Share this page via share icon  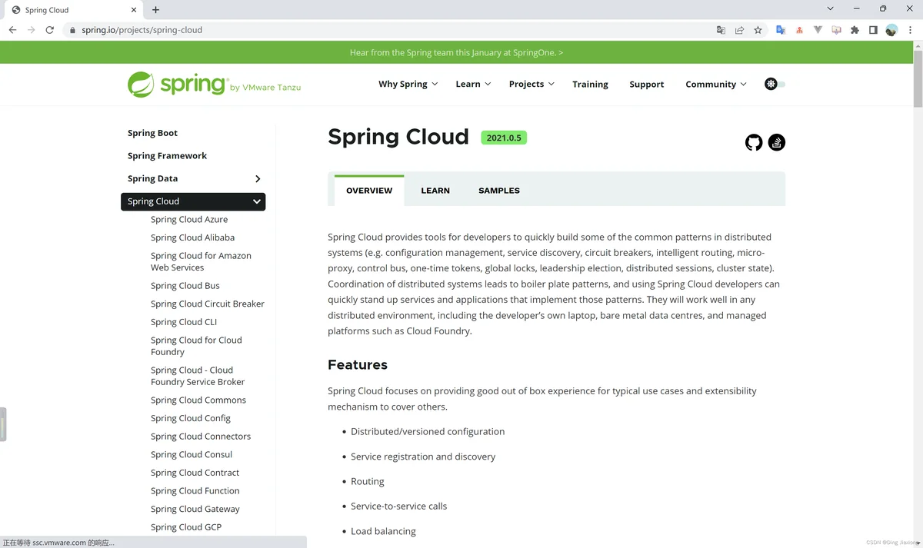point(739,30)
